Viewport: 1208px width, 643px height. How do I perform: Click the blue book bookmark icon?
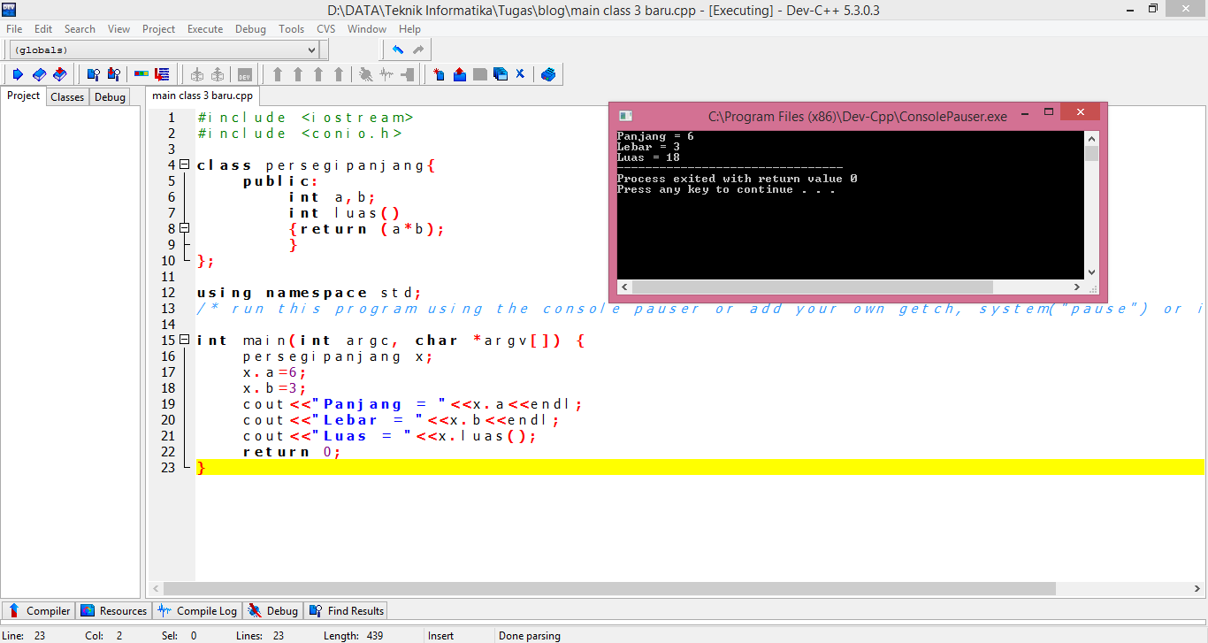[39, 74]
